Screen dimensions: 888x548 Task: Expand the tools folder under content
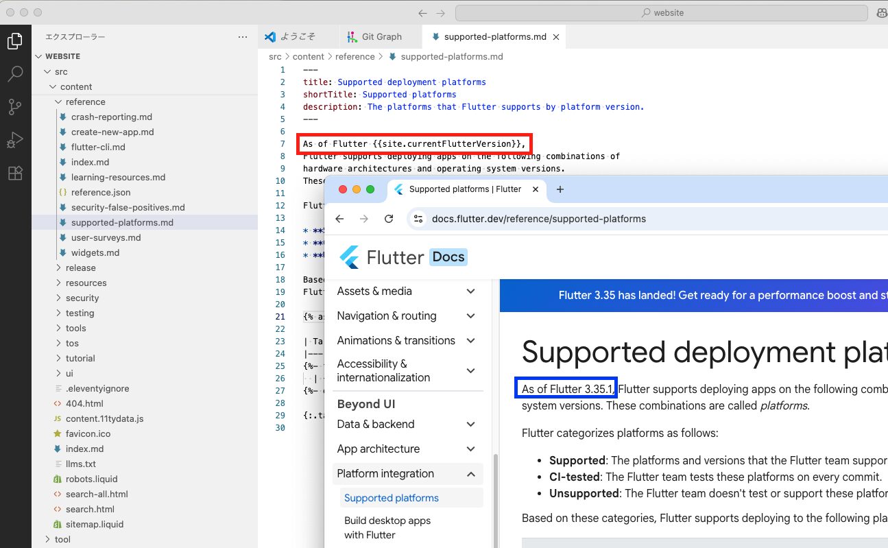[x=144, y=328]
